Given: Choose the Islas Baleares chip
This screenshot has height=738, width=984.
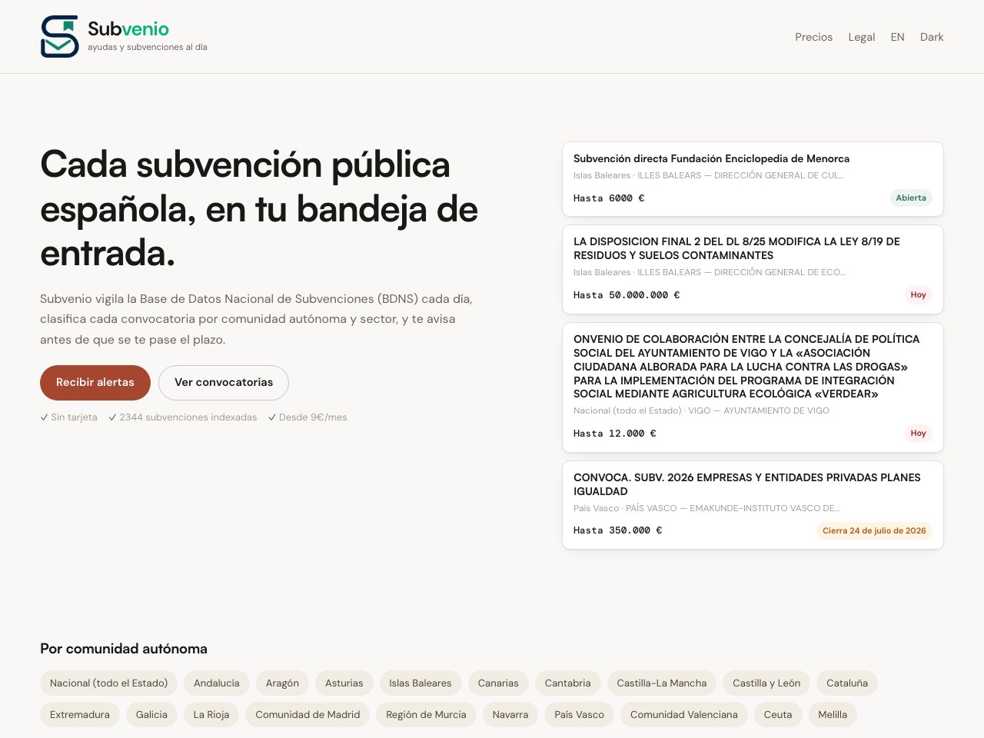Looking at the screenshot, I should pyautogui.click(x=421, y=683).
